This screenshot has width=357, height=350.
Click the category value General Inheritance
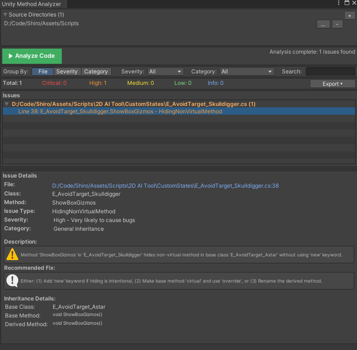pos(79,229)
